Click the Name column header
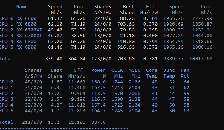224x130 pixels. click(22, 7)
